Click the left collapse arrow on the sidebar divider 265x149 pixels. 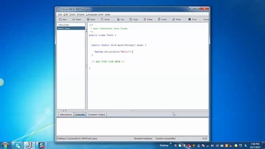click(x=87, y=29)
